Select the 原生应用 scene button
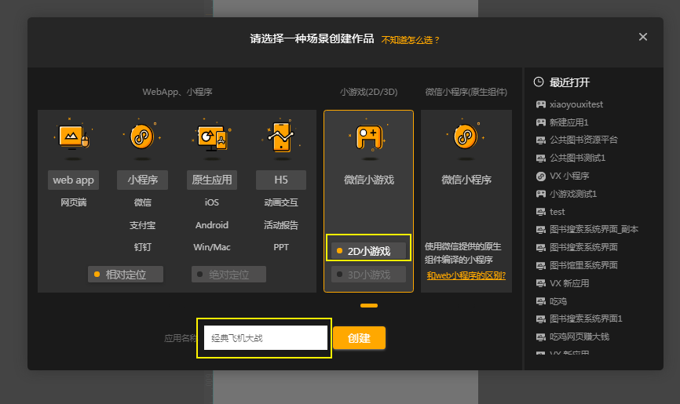The image size is (680, 404). [212, 180]
